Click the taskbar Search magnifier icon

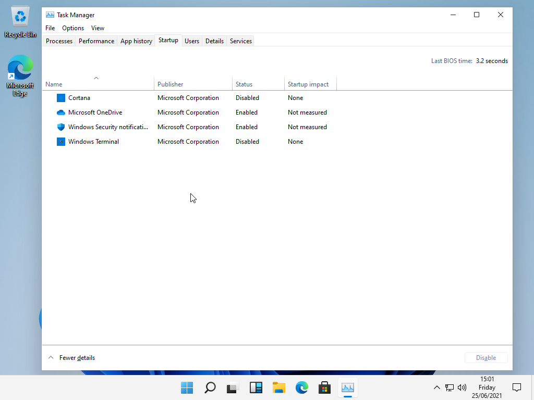pyautogui.click(x=210, y=387)
